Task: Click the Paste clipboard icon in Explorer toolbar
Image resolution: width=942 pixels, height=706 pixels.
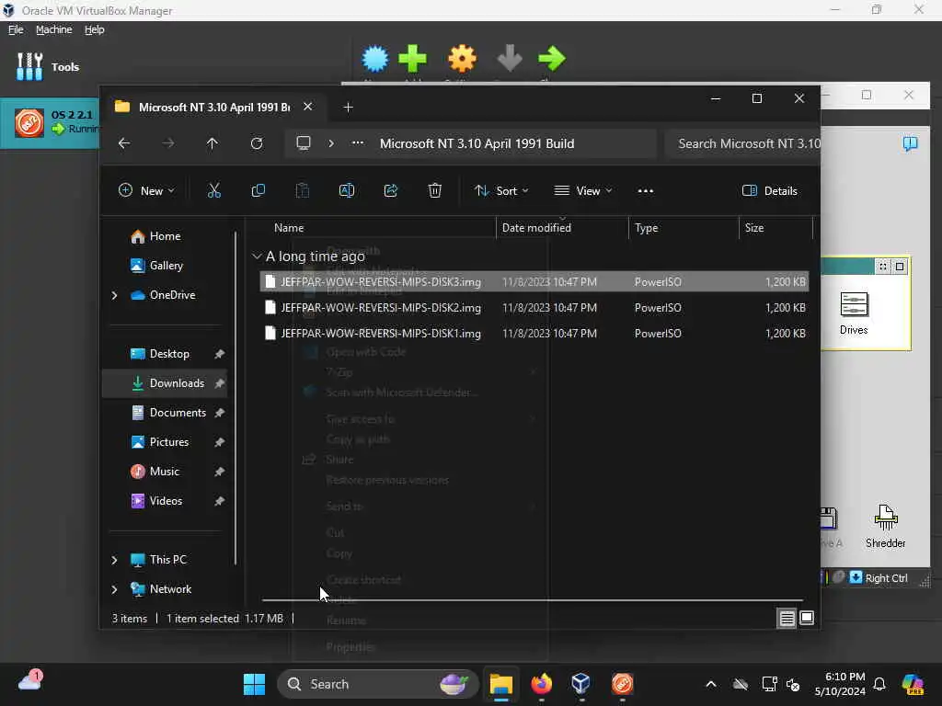Action: pyautogui.click(x=302, y=191)
